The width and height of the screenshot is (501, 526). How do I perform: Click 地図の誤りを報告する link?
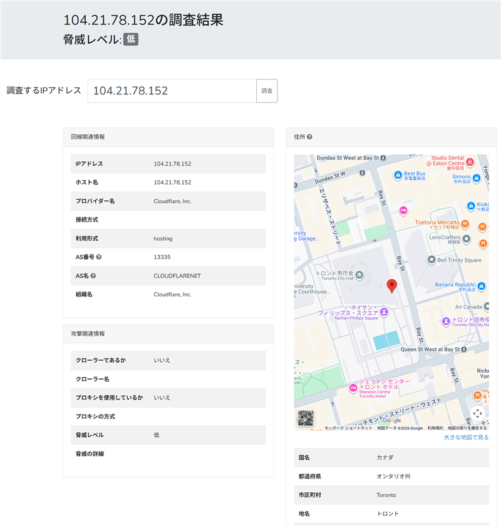tap(467, 428)
